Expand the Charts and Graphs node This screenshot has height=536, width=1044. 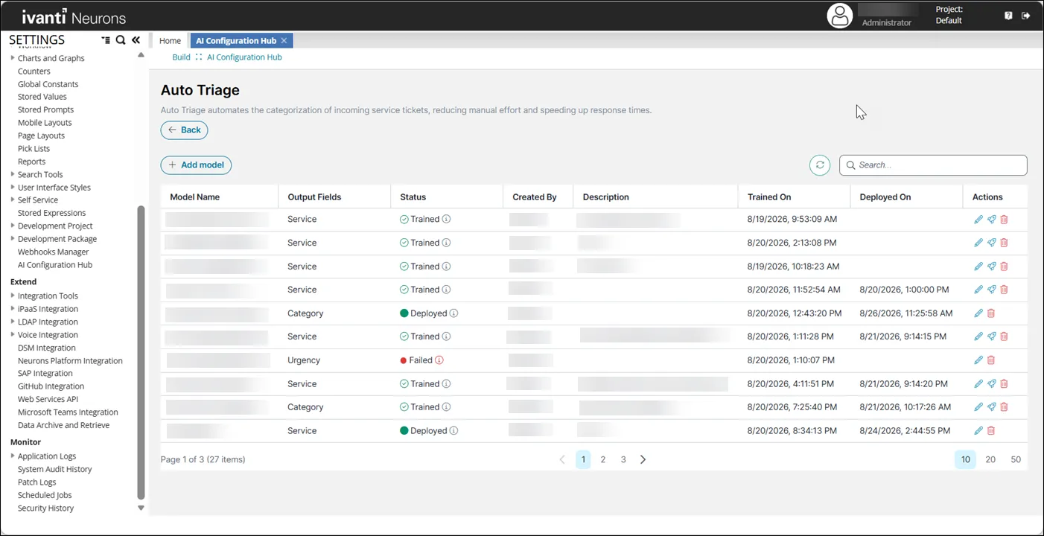point(13,58)
